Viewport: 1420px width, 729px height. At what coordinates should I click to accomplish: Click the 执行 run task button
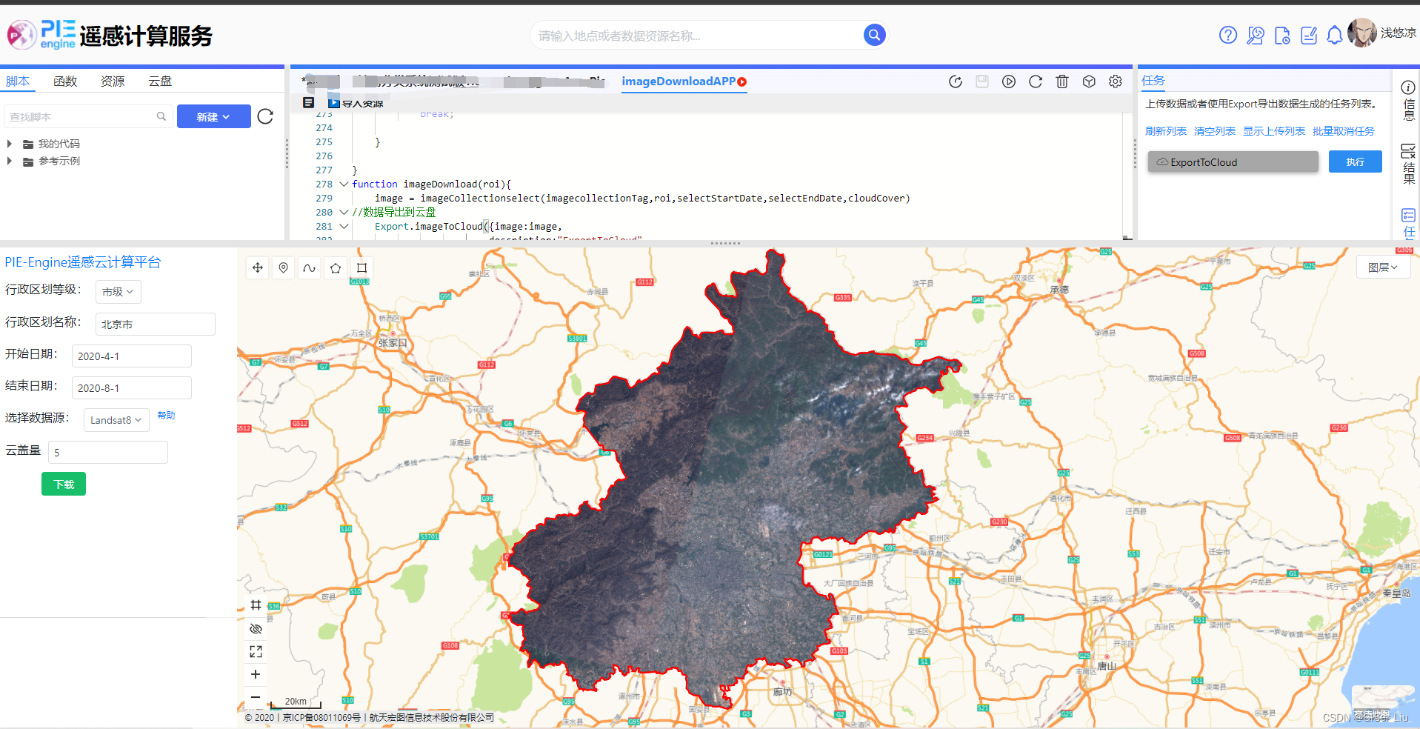(x=1355, y=162)
